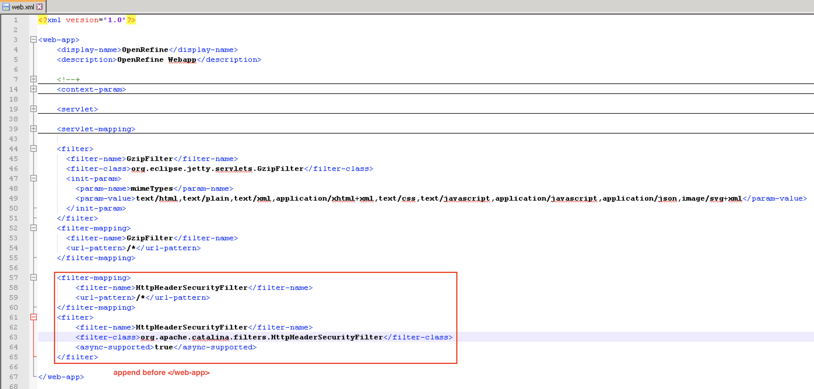Collapse the GzipFilter filter block on line 44

pyautogui.click(x=33, y=148)
